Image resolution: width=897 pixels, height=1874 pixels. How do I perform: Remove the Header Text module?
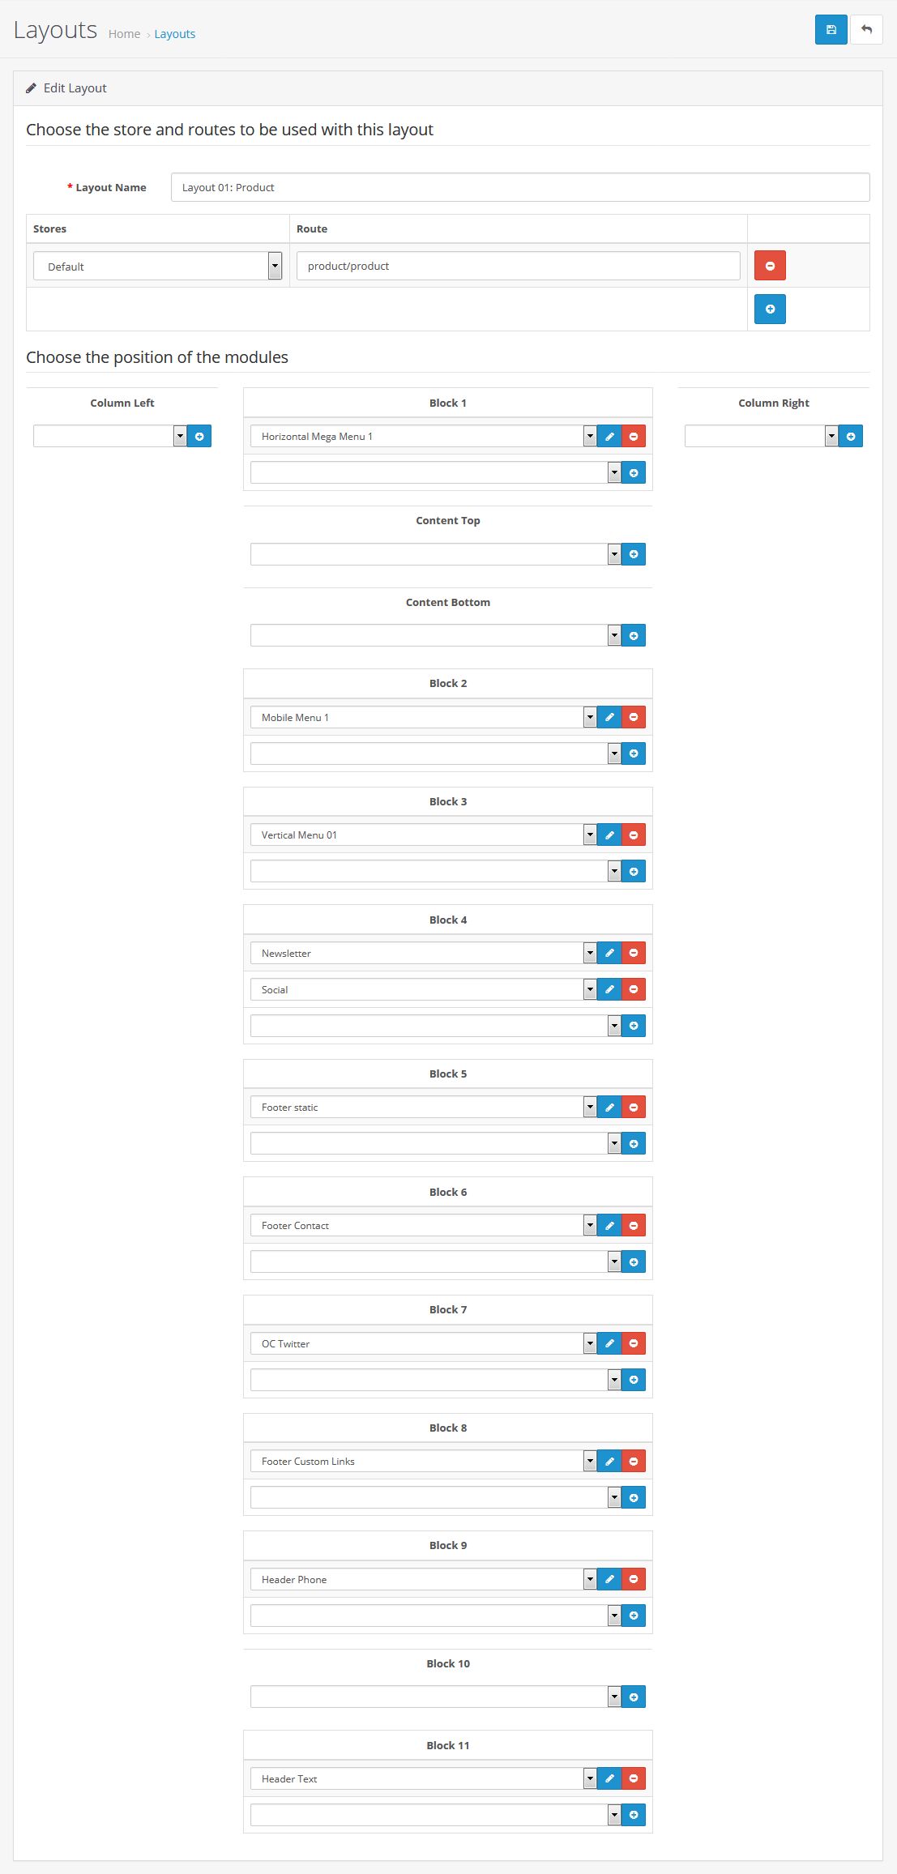(x=634, y=1778)
